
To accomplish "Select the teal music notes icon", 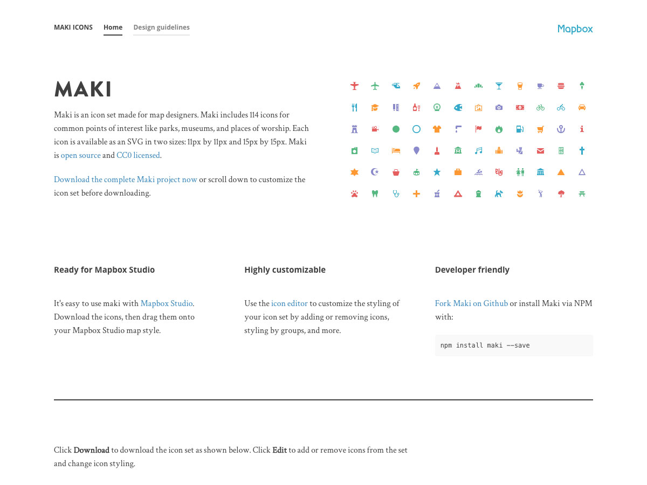I will (478, 150).
